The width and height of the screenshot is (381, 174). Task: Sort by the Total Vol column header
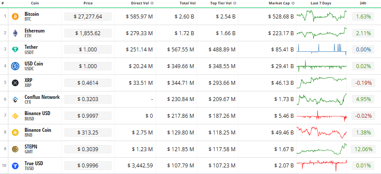point(187,4)
